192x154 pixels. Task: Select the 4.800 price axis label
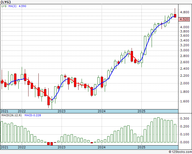(x=185, y=12)
